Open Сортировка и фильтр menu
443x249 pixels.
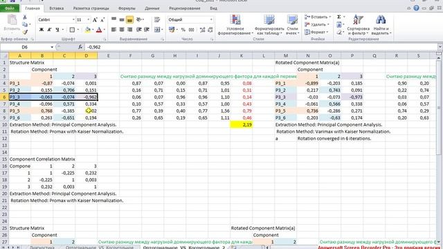pyautogui.click(x=358, y=25)
